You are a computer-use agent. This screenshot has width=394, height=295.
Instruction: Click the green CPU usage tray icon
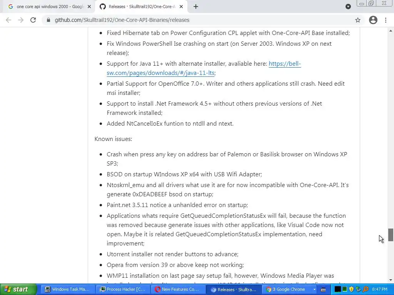click(x=345, y=289)
